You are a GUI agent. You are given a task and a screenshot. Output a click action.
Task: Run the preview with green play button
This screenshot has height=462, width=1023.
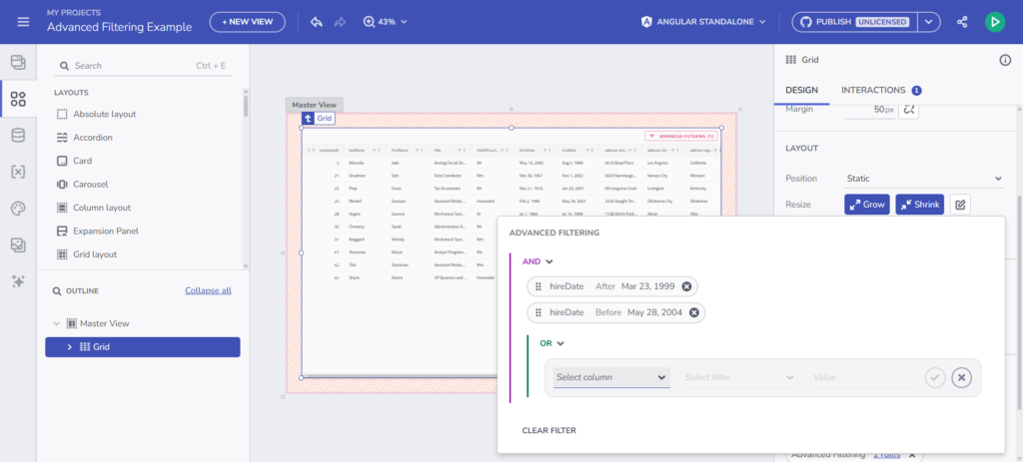994,22
